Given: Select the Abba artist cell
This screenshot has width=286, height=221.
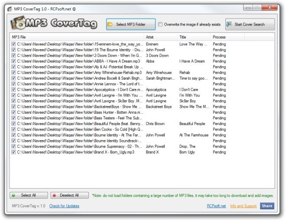Looking at the screenshot, I should pyautogui.click(x=150, y=61).
